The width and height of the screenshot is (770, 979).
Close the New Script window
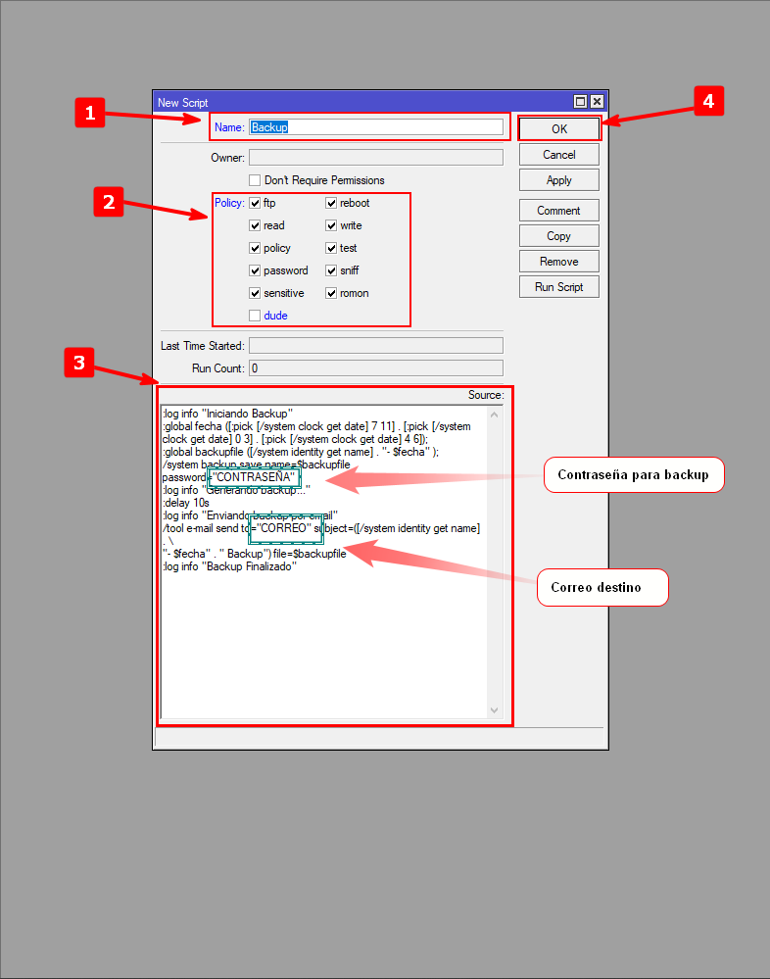click(x=597, y=102)
